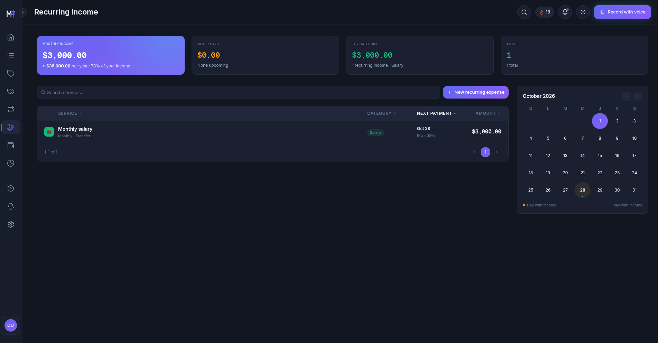Sort table by NEXT PAYMENT column
The image size is (658, 343).
437,113
